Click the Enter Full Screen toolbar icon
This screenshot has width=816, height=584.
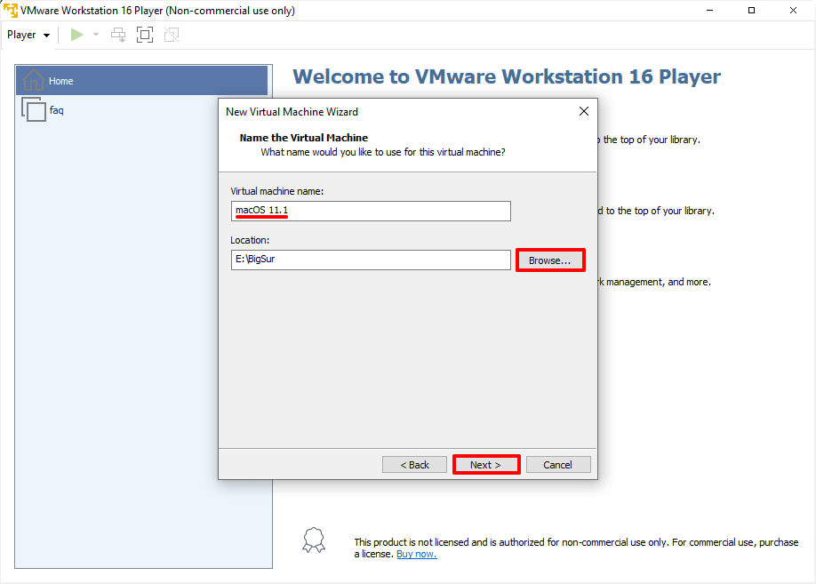145,35
